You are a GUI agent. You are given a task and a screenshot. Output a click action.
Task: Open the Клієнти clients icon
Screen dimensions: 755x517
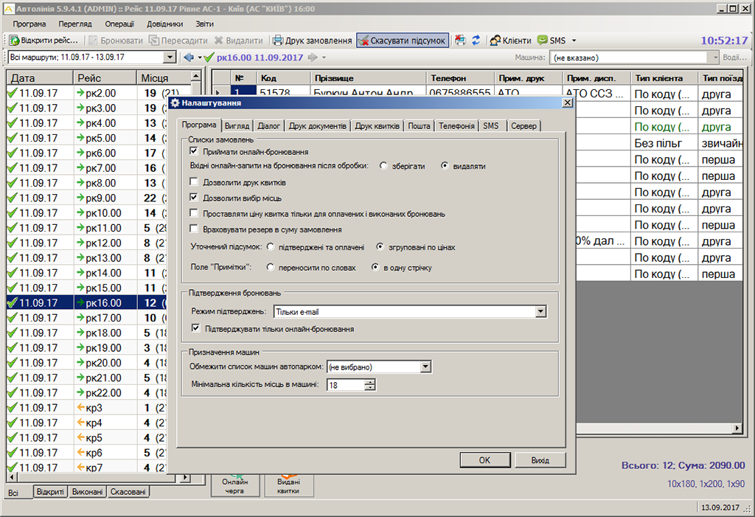coord(495,41)
